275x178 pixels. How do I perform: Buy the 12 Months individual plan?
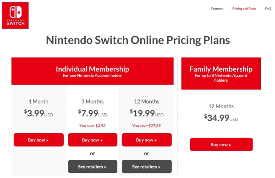point(147,140)
